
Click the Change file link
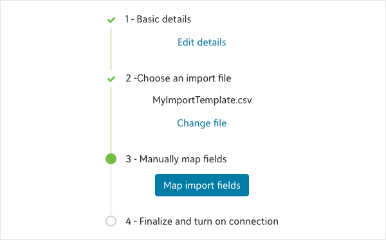pyautogui.click(x=202, y=123)
